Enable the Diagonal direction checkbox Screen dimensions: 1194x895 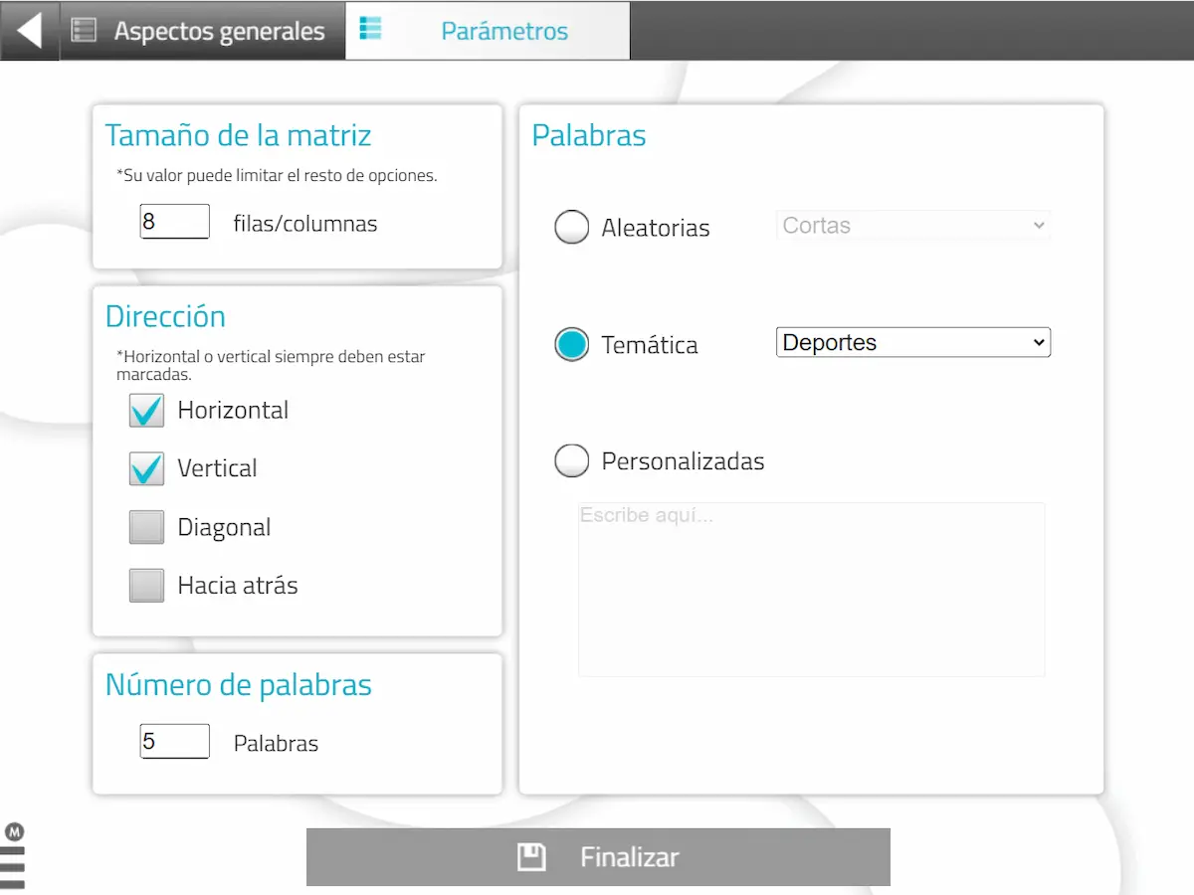click(146, 527)
